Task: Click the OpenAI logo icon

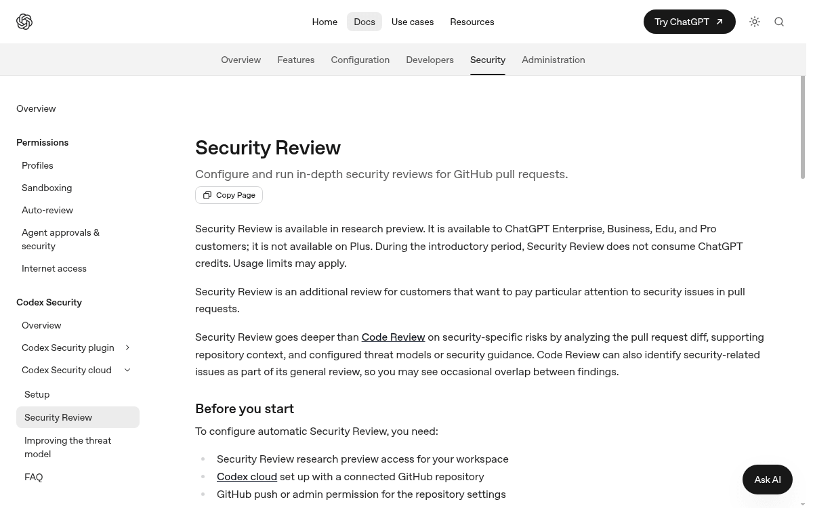Action: point(24,22)
